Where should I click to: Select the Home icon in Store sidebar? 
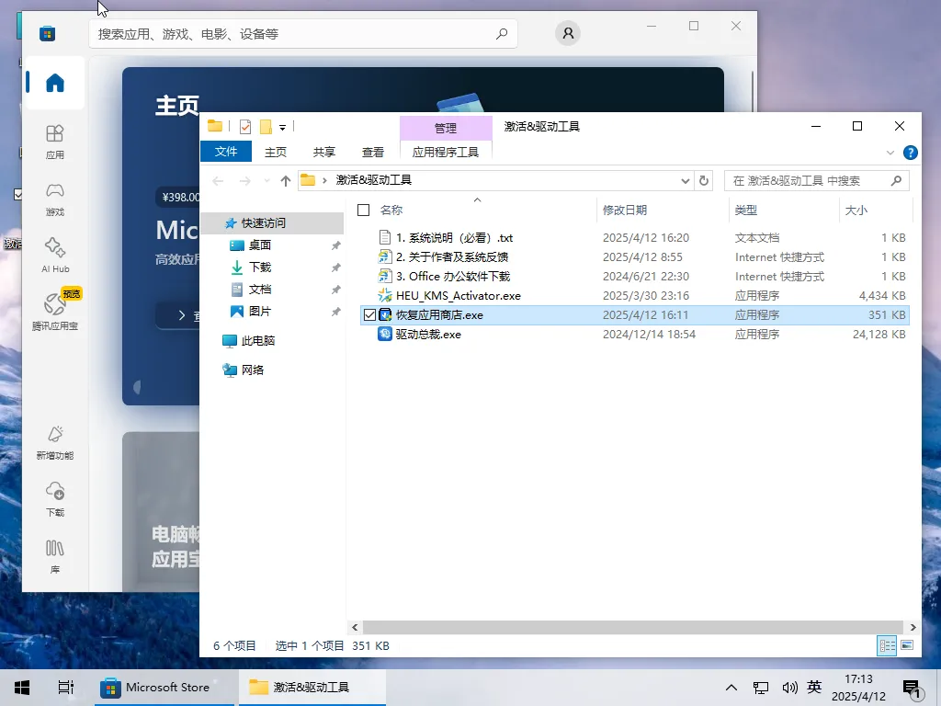point(54,83)
